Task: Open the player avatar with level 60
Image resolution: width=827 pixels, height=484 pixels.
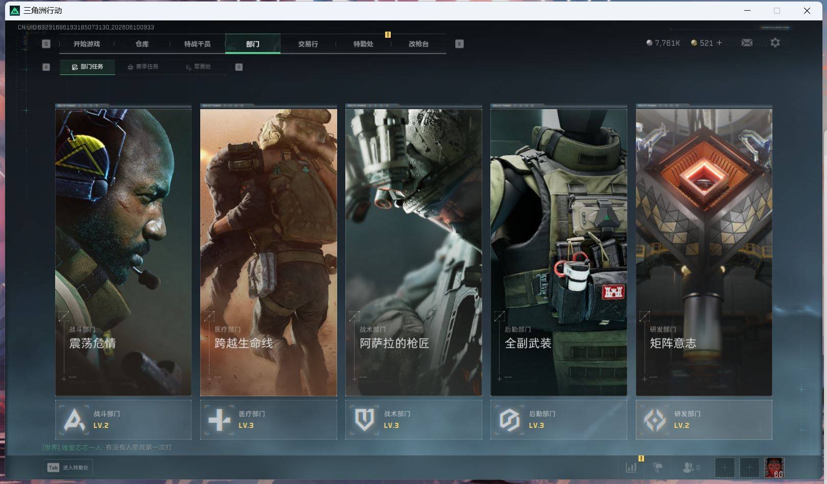Action: [774, 468]
